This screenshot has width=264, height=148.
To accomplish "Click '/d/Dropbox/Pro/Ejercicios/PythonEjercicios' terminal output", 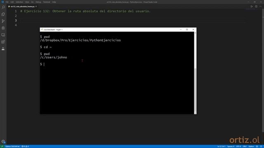I will click(x=80, y=40).
